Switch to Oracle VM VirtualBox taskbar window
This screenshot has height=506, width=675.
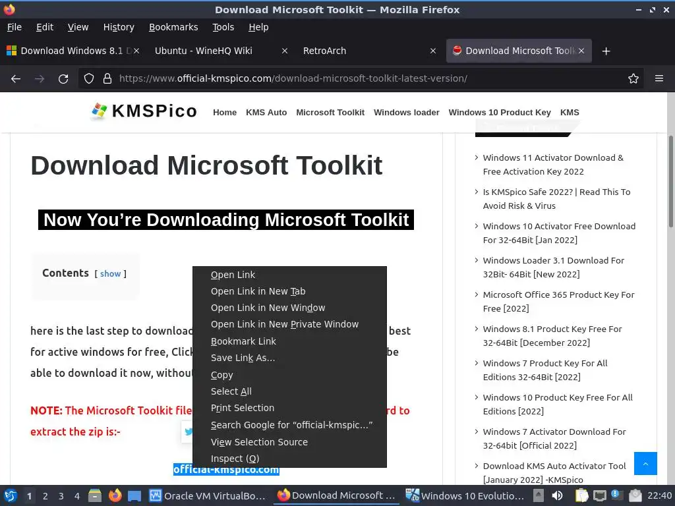pyautogui.click(x=208, y=495)
